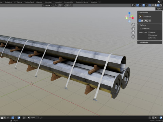Click the negative Z axis gizmo circle
163x122 pixels.
129,21
